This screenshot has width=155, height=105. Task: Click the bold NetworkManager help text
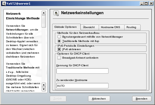tap(17, 30)
